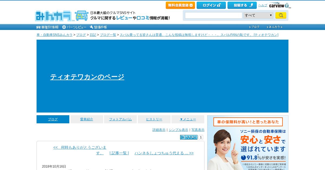Screen dimensions: 325x170
Task: Click the search text input field
Action: (214, 15)
